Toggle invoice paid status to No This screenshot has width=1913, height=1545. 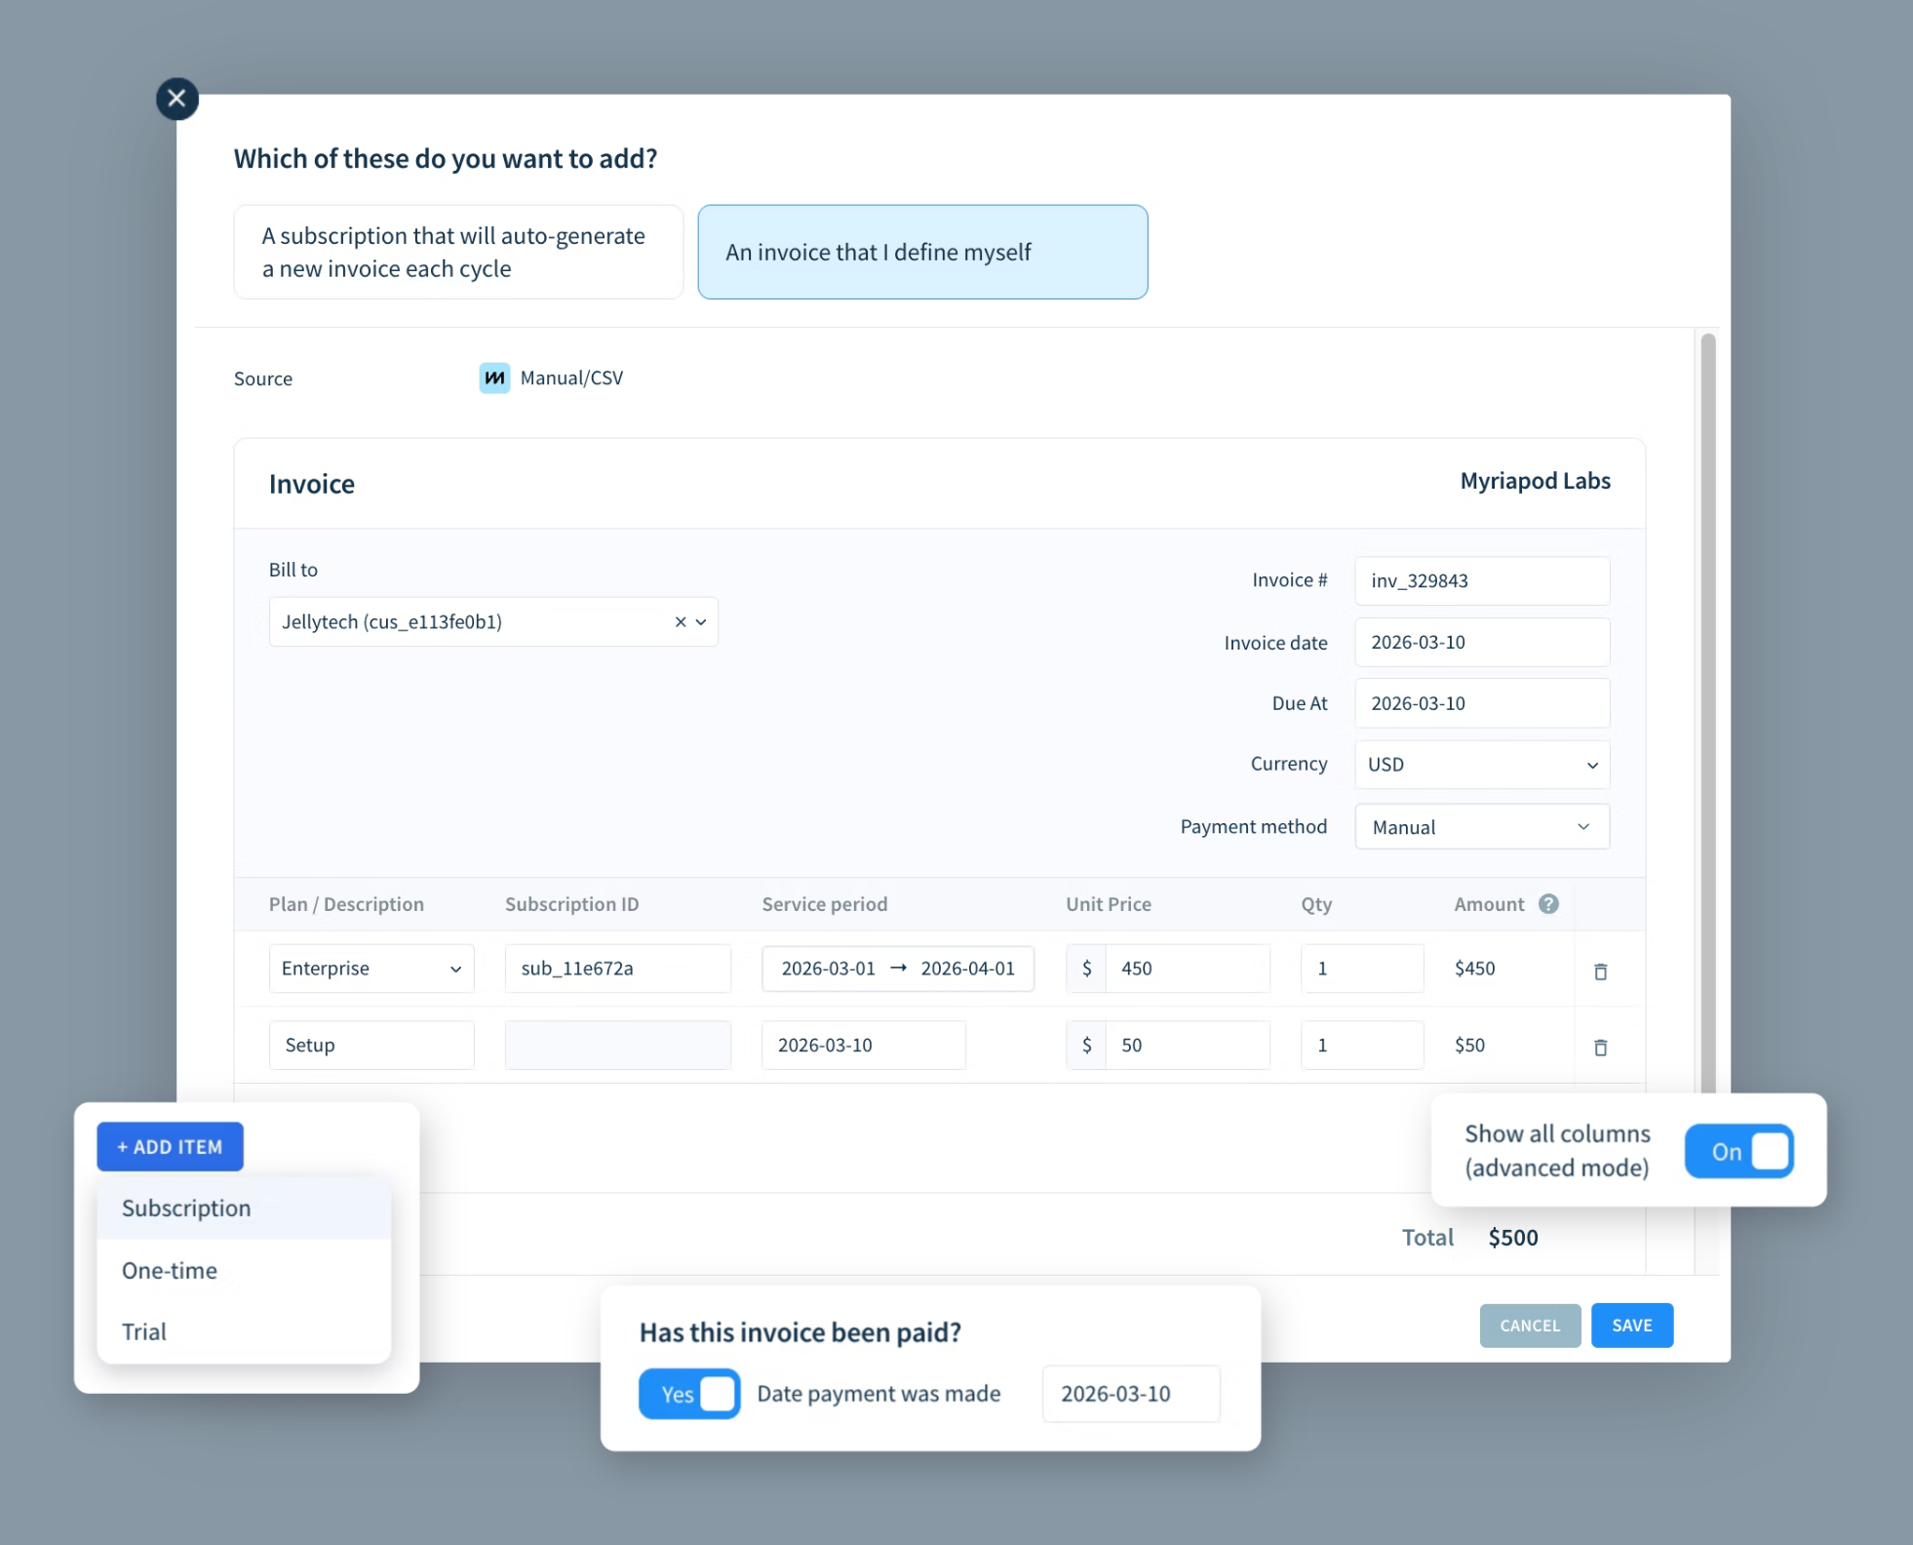718,1394
